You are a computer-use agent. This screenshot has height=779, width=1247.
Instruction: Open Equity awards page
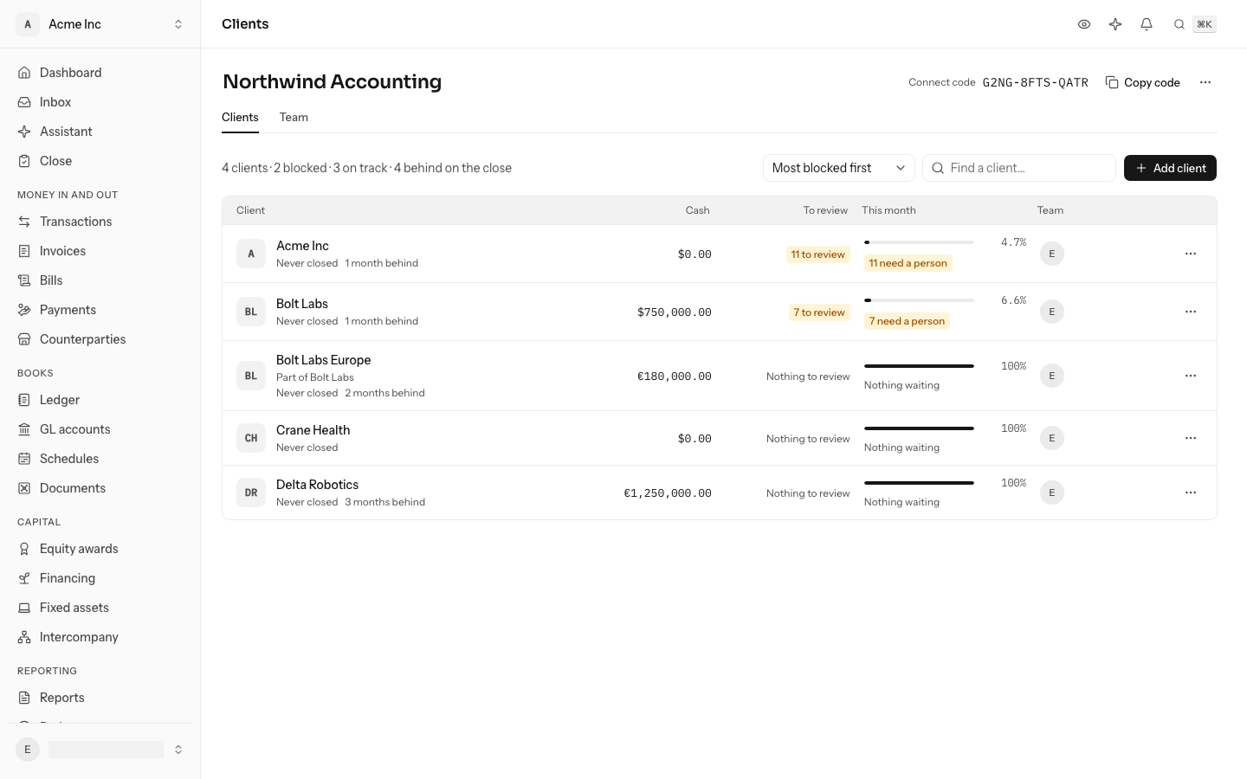tap(100, 549)
